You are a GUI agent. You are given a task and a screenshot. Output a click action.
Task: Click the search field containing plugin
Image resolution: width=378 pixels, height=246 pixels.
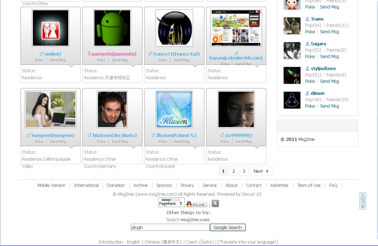[x=170, y=227]
